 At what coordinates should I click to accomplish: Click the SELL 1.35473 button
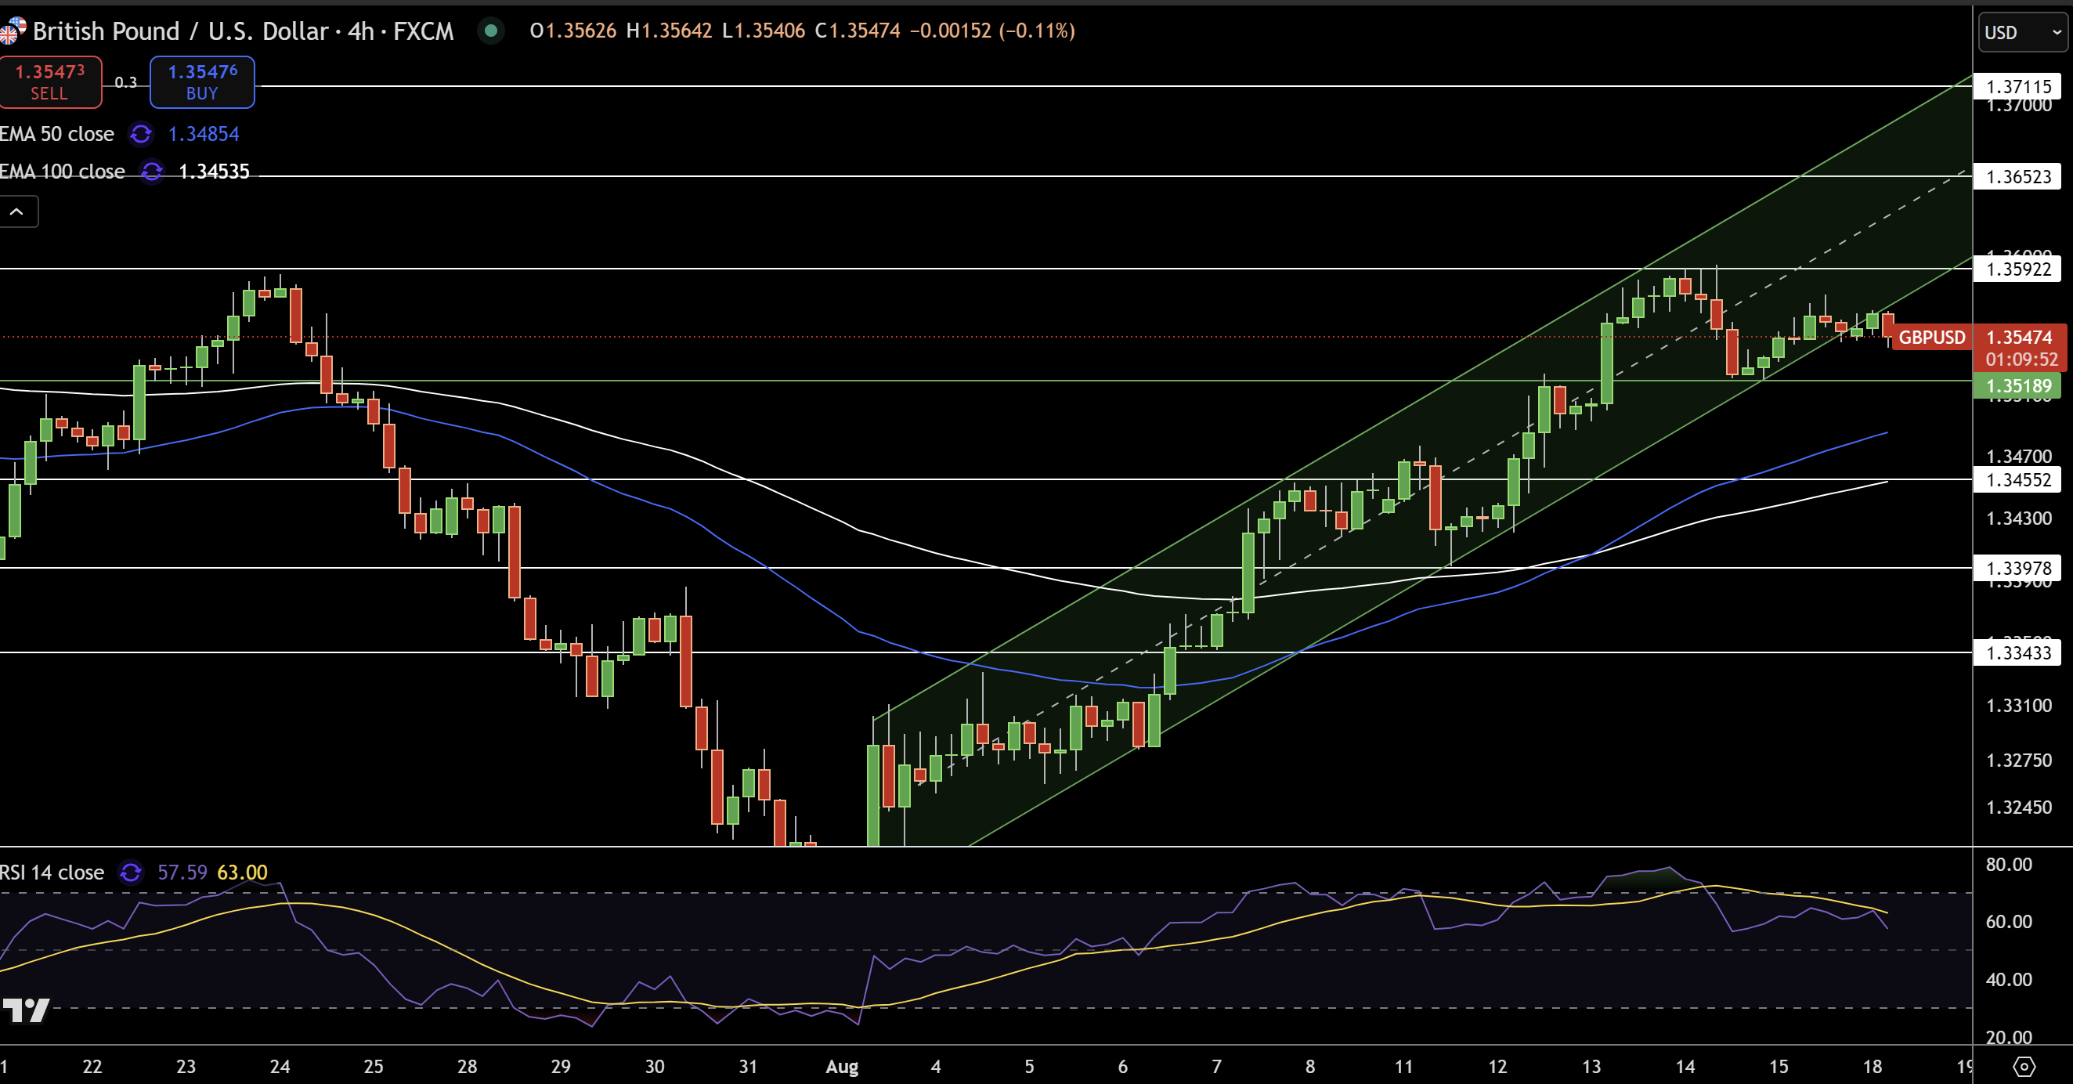coord(50,82)
